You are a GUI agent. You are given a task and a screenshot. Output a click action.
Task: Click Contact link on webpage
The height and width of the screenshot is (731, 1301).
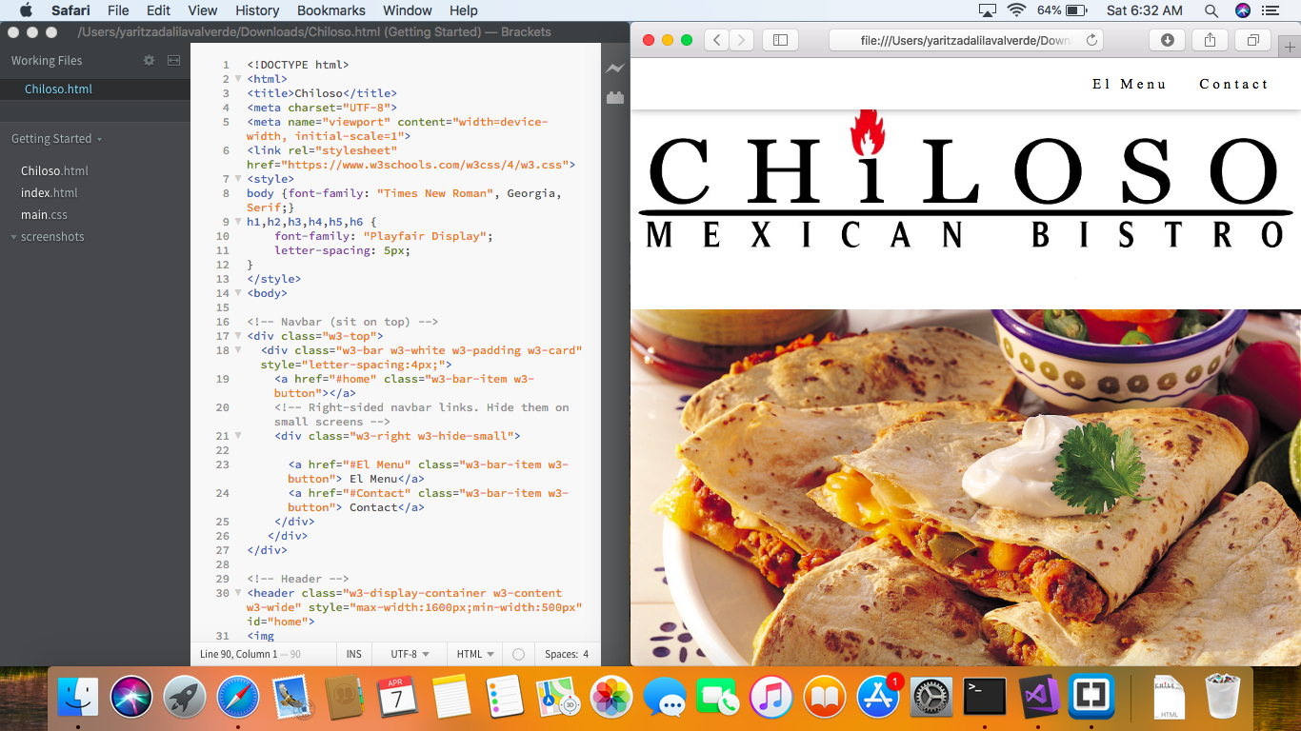(x=1233, y=84)
